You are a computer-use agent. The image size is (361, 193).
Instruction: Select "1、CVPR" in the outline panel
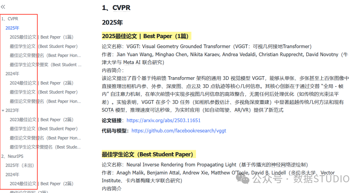coord(10,19)
